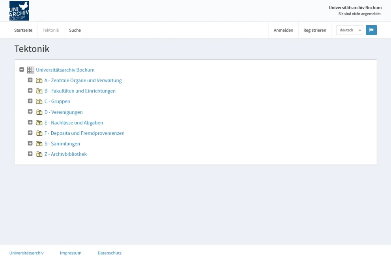The image size is (391, 261).
Task: Select the B - Fakultäten und Einrichtungen entry
Action: click(80, 91)
